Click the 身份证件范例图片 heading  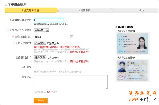(124, 27)
